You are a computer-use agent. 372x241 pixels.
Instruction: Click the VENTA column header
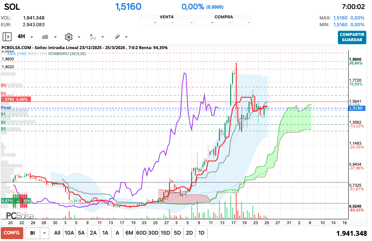167,17
